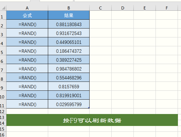The image size is (181, 137).
Task: Select the =RAND() cell in row 2
Action: tap(27, 24)
